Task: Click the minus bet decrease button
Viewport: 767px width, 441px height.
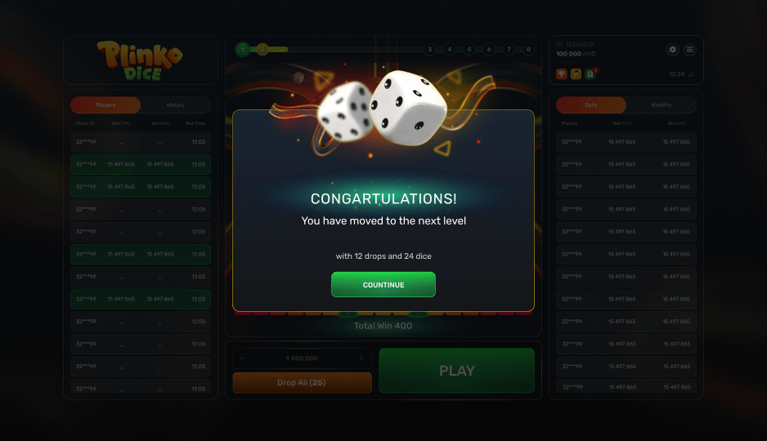Action: pyautogui.click(x=243, y=359)
